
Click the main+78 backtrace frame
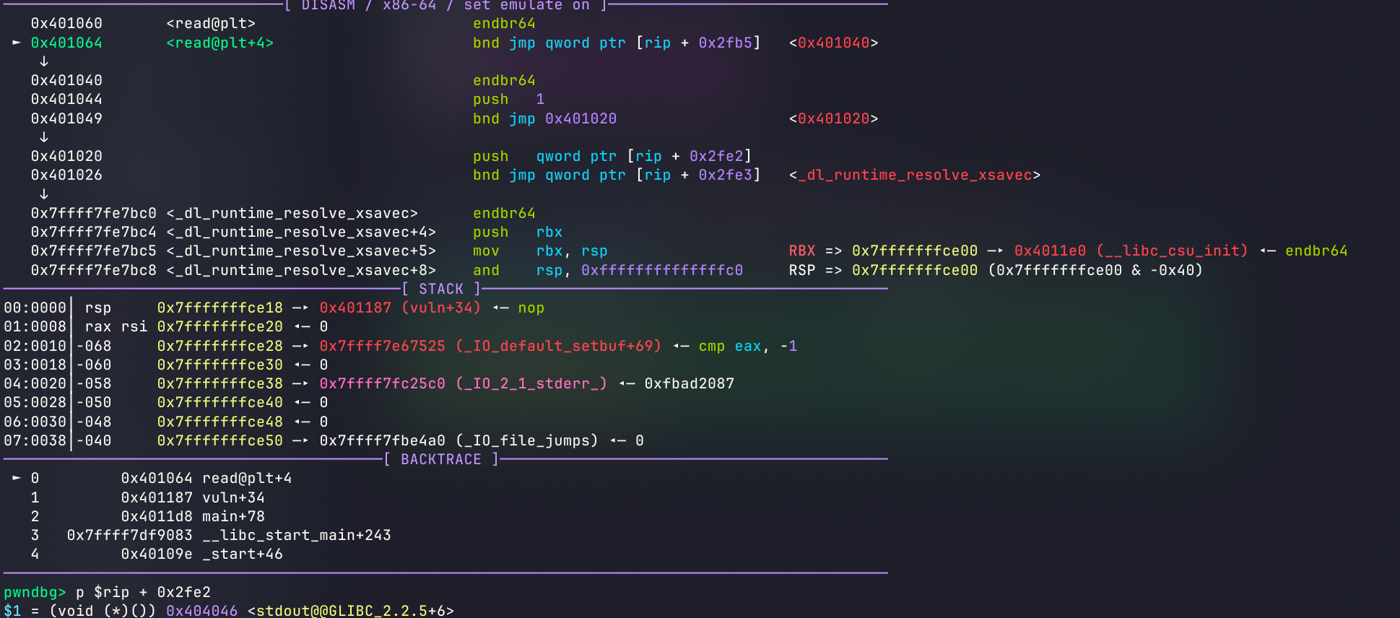pyautogui.click(x=233, y=516)
